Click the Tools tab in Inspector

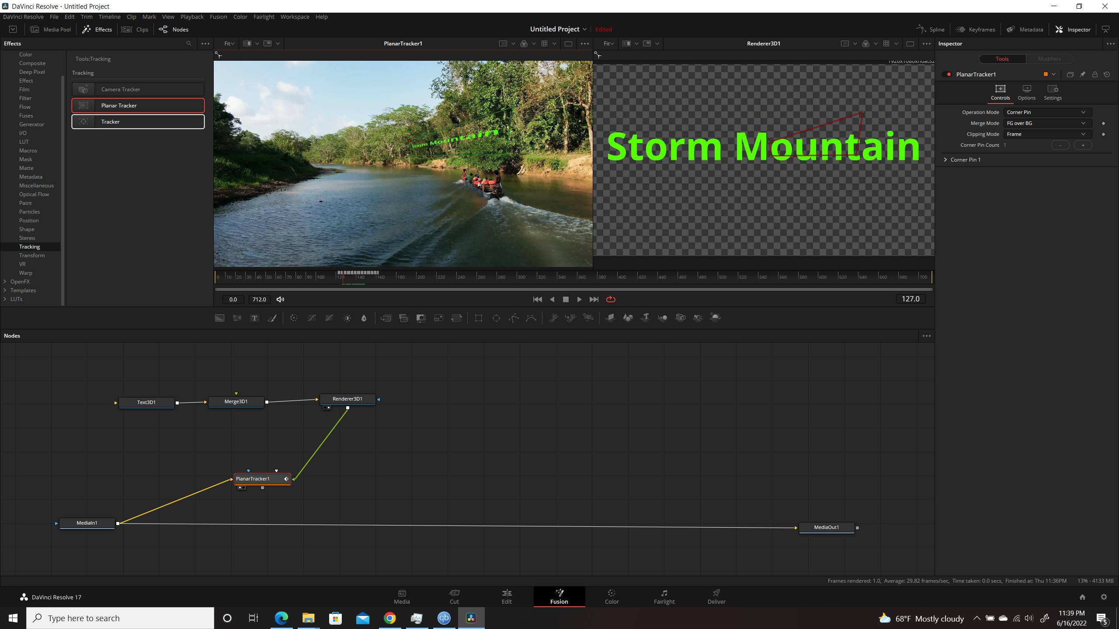click(1001, 59)
